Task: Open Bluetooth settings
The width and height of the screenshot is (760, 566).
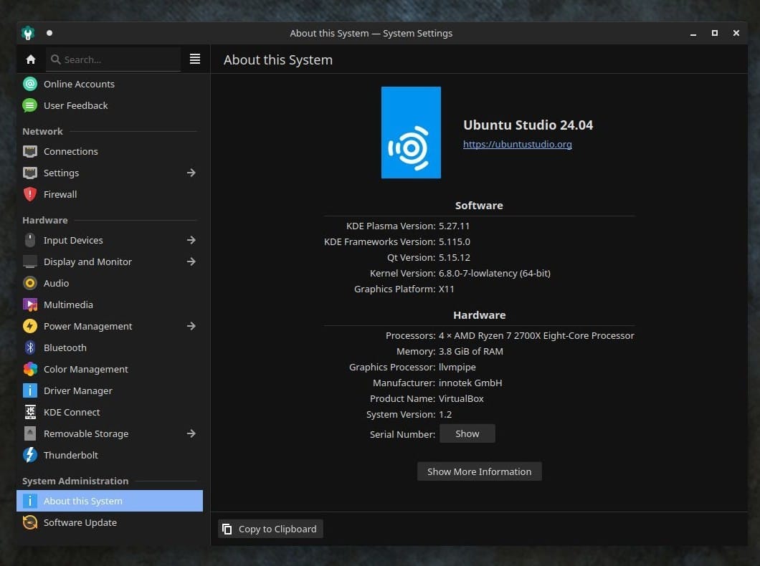Action: click(65, 347)
